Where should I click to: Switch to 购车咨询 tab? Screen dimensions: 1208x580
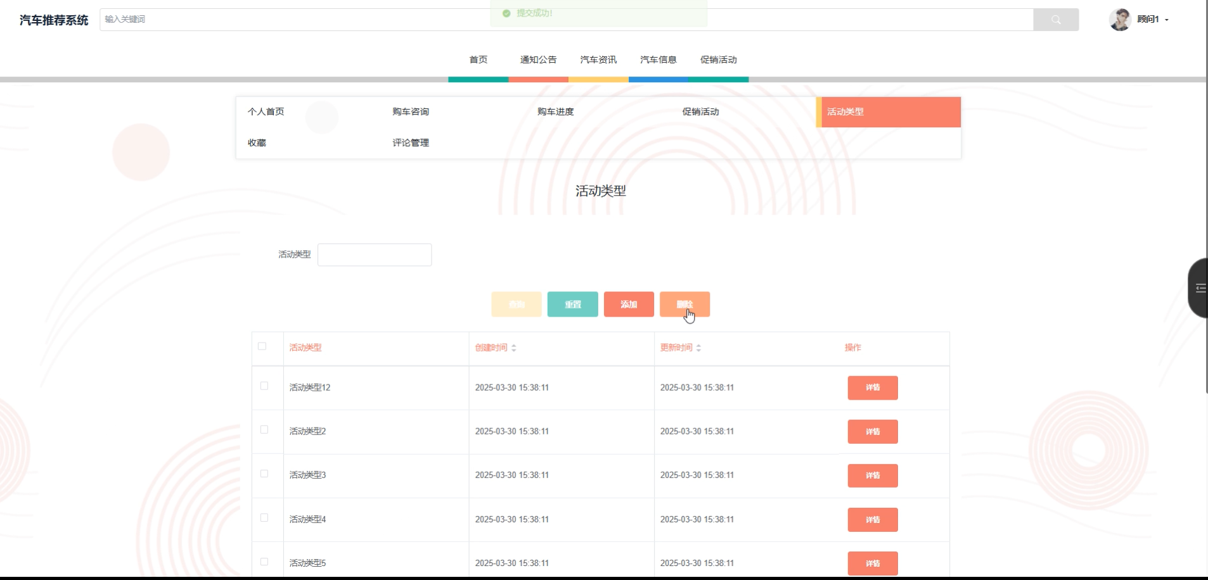(x=411, y=111)
